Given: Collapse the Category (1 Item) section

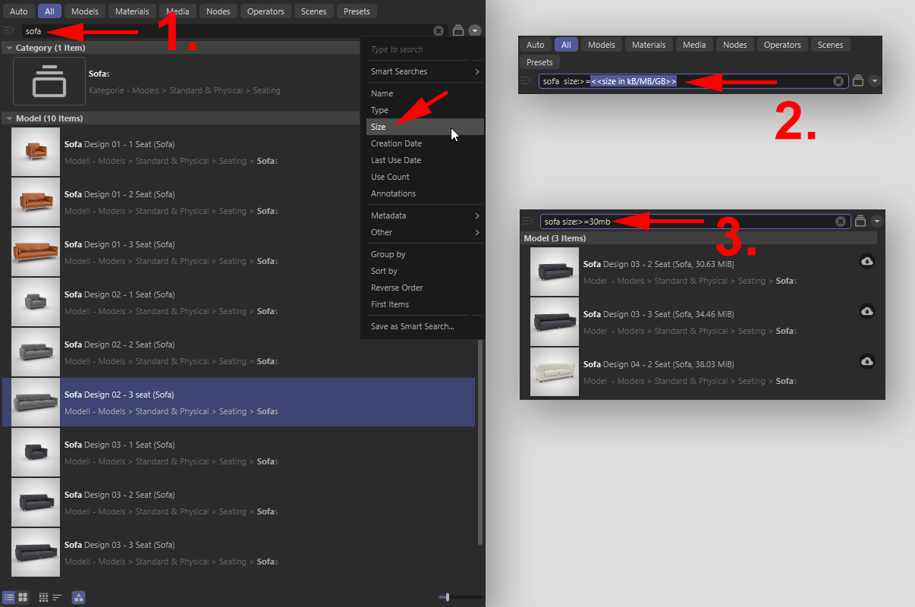Looking at the screenshot, I should (9, 48).
